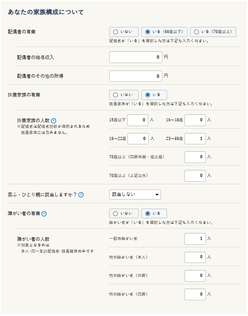Focus the 配偶者のその他の所得 field
Image resolution: width=248 pixels, height=316 pixels.
[136, 76]
